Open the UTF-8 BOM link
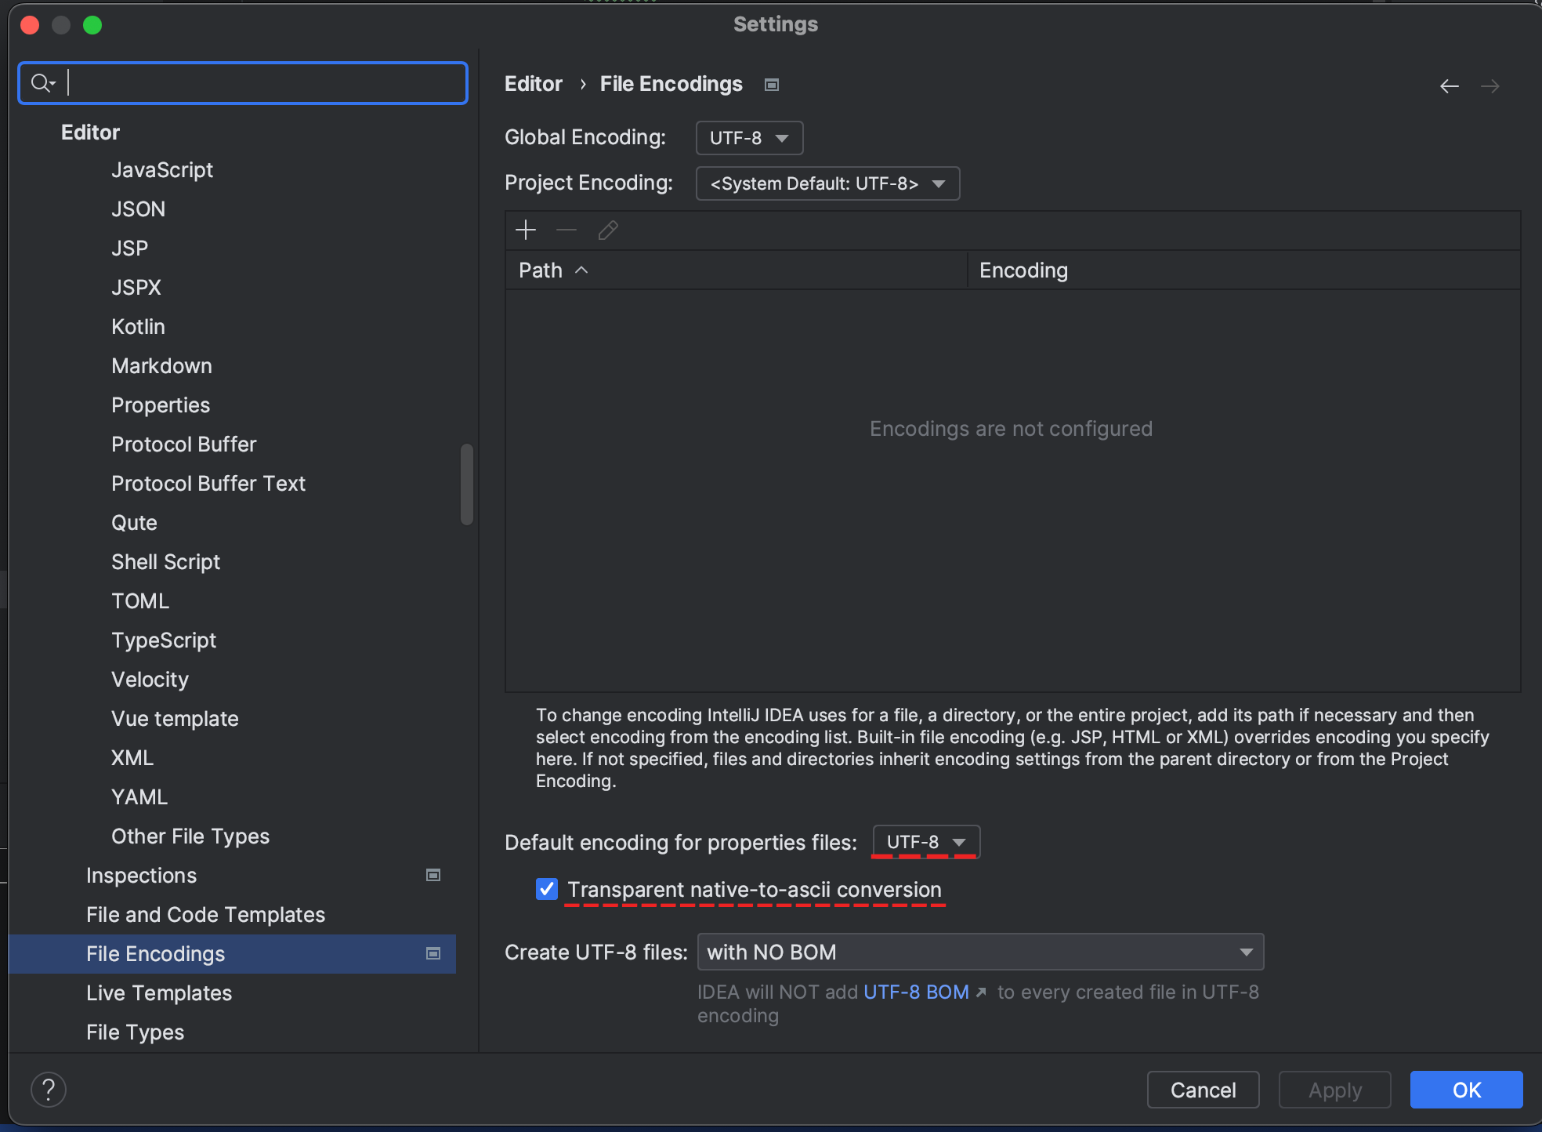Screen dimensions: 1542x1132 [916, 992]
